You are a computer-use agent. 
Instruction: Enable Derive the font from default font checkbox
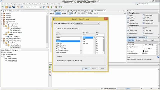click(x=56, y=28)
